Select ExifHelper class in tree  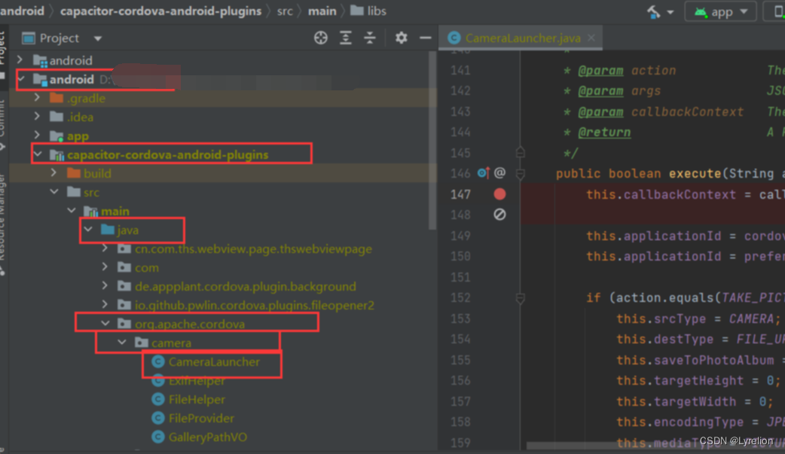click(197, 380)
